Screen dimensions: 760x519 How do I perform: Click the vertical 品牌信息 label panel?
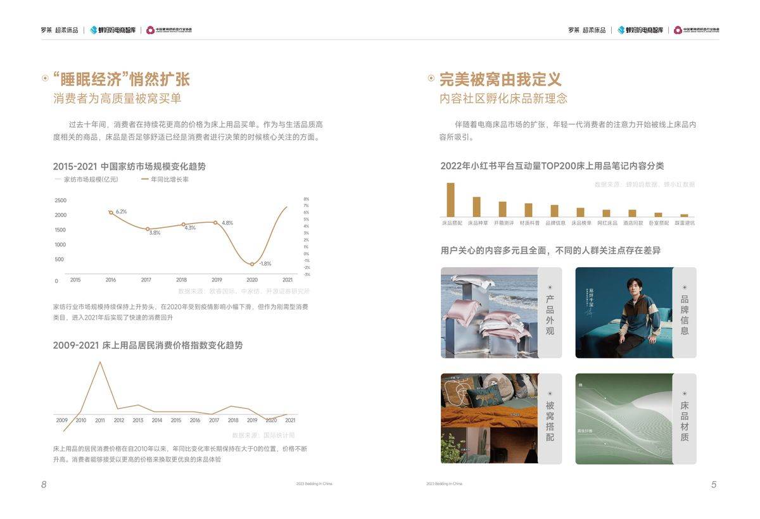pos(685,313)
